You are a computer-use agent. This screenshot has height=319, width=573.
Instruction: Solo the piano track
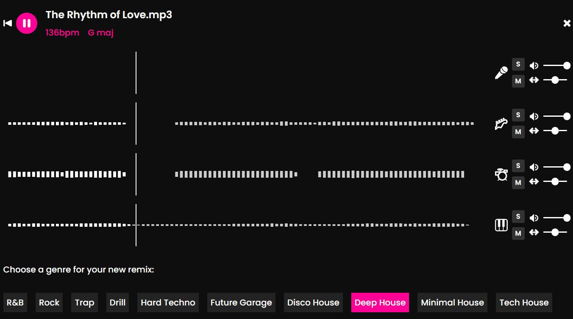click(x=518, y=217)
